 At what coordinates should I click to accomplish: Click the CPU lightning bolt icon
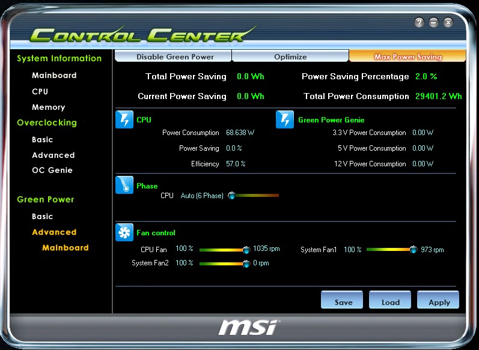[124, 119]
